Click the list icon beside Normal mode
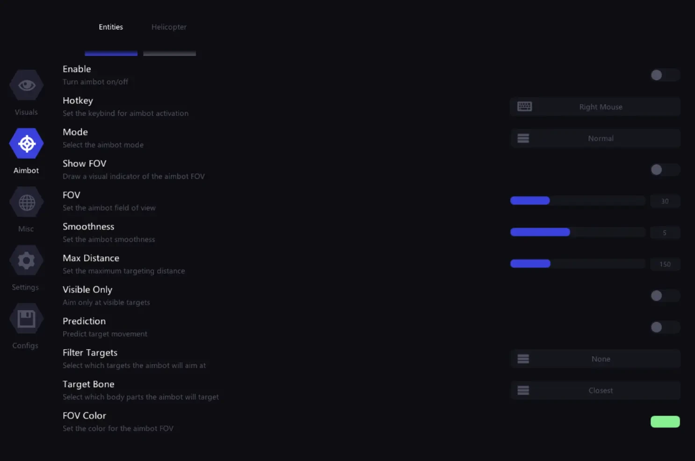The height and width of the screenshot is (461, 695). pyautogui.click(x=523, y=138)
